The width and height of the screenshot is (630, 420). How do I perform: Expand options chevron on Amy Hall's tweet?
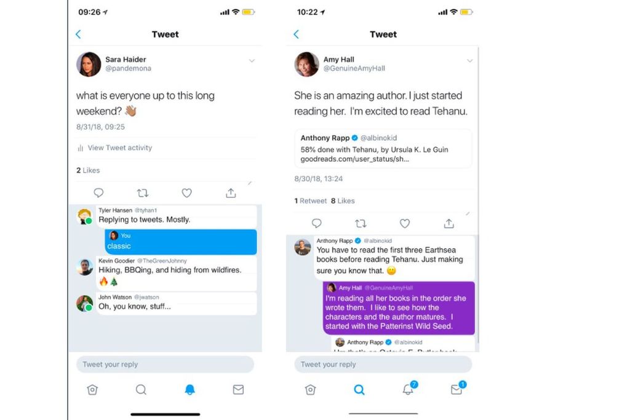pyautogui.click(x=469, y=61)
